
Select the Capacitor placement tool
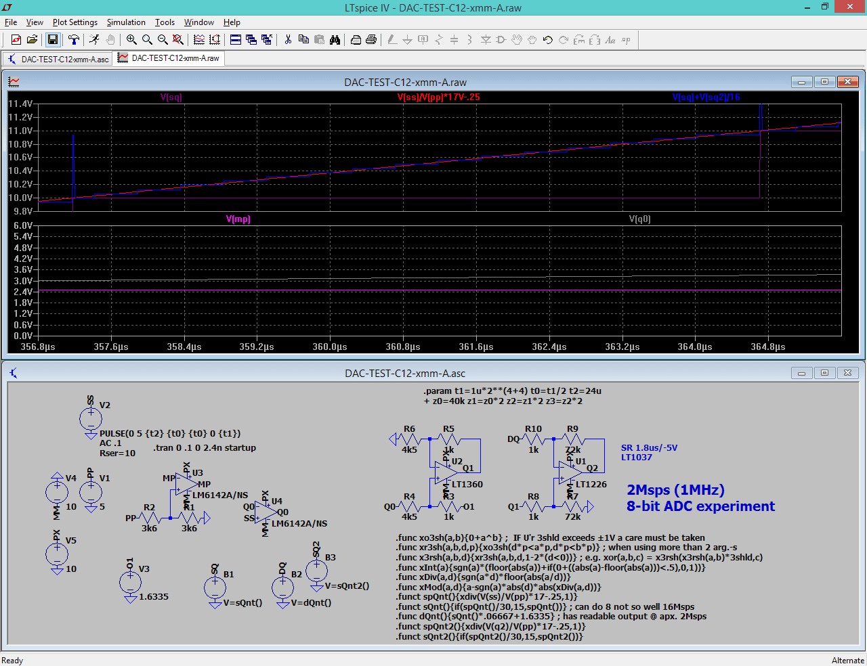click(454, 39)
